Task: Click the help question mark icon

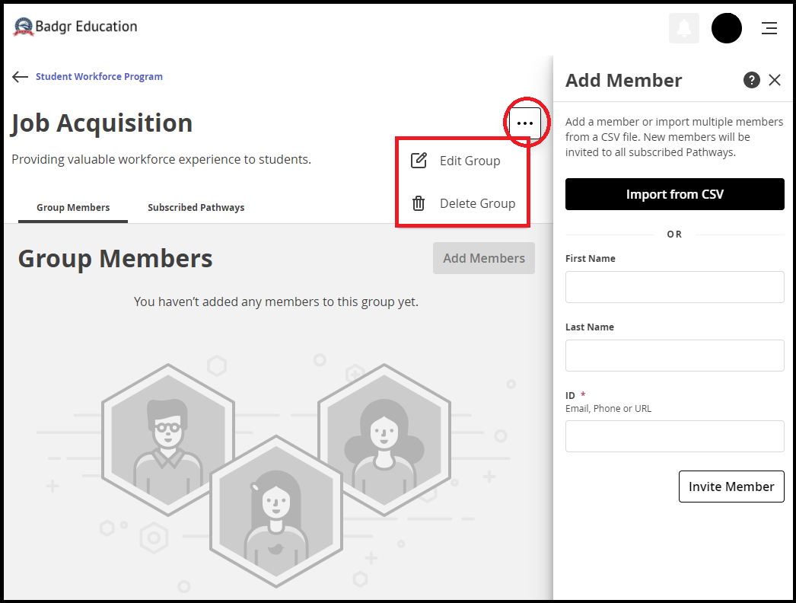Action: coord(751,80)
